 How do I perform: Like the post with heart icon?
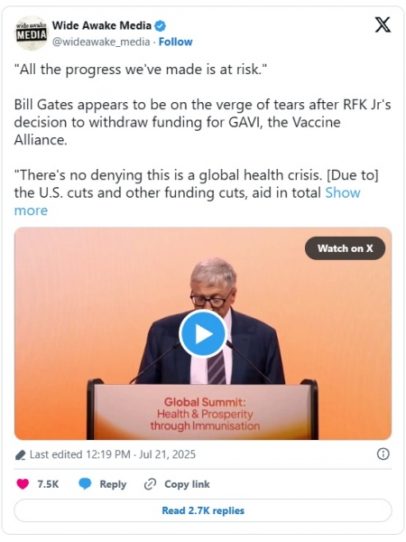[23, 484]
